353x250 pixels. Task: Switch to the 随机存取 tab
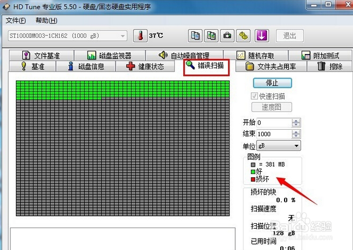coord(256,55)
